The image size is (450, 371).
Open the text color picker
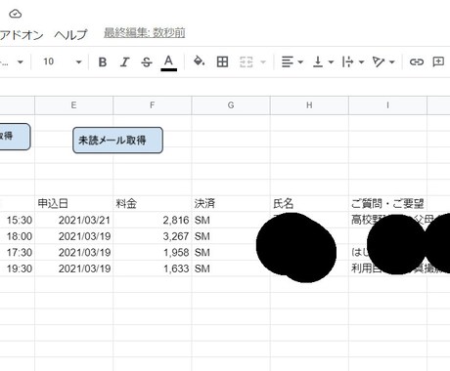tap(168, 62)
